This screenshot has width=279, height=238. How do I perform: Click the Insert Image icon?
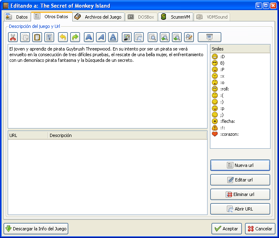coord(126,37)
